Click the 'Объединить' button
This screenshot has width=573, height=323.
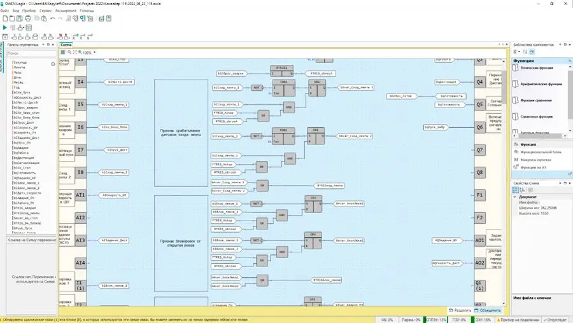pos(488,310)
